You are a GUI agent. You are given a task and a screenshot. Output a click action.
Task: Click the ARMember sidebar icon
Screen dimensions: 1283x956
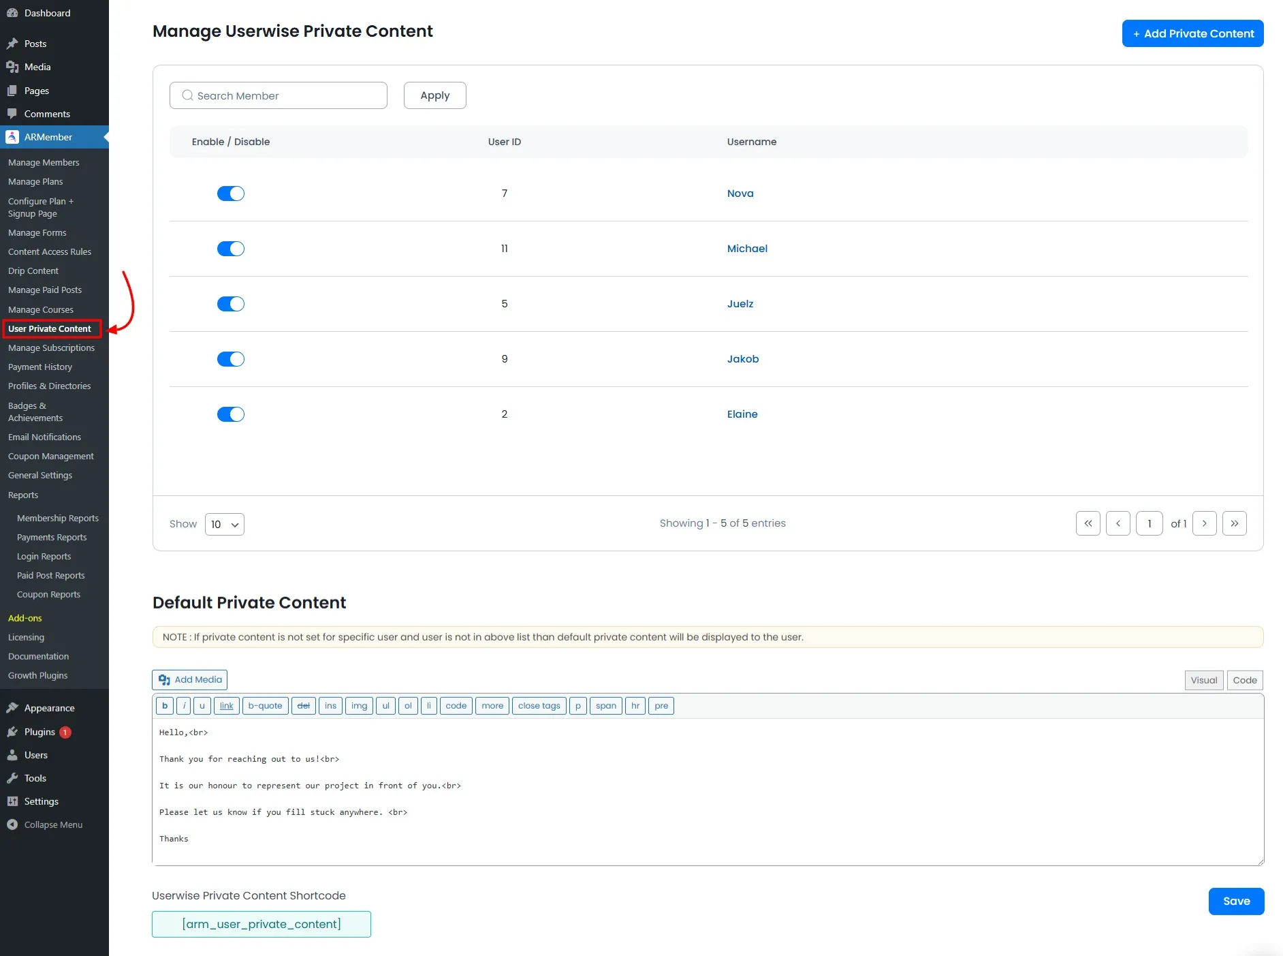13,137
